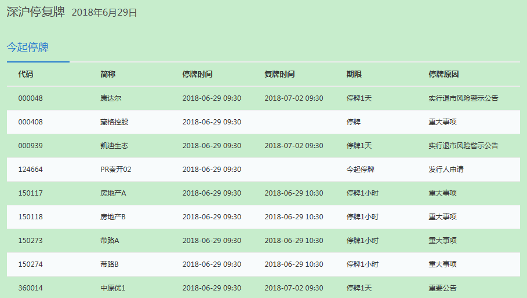Click the 复牌时间 column header

click(x=279, y=74)
